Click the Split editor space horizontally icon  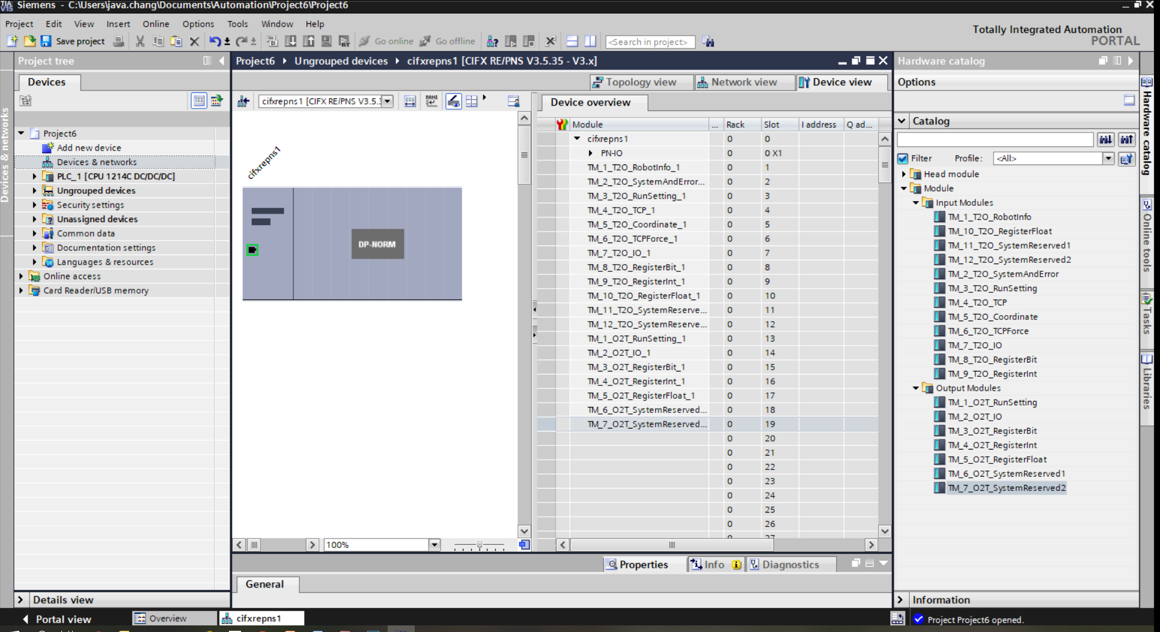point(572,41)
